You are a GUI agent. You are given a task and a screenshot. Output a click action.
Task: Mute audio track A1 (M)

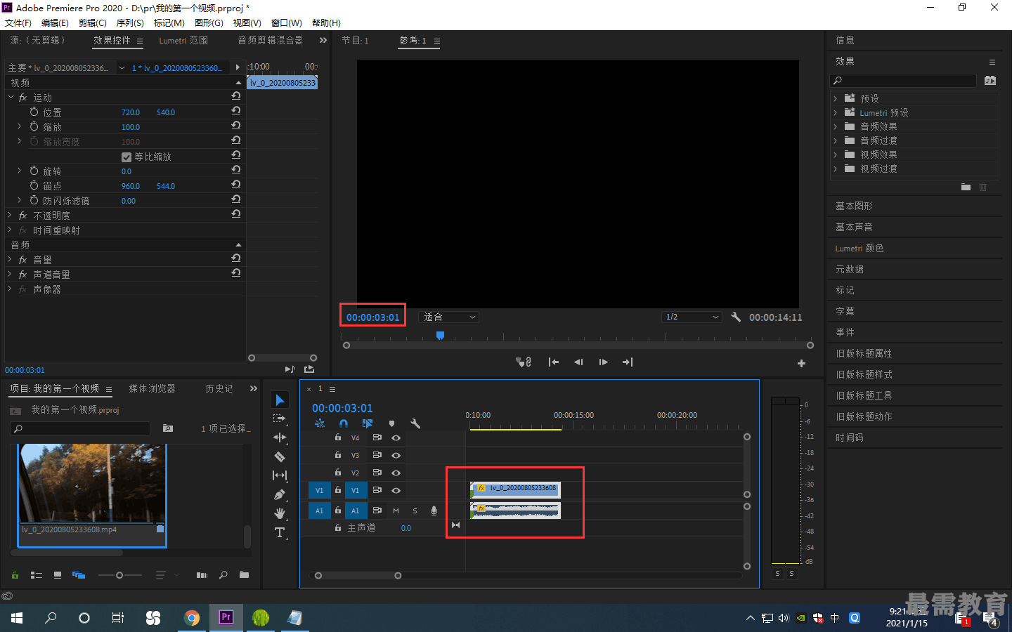(396, 511)
